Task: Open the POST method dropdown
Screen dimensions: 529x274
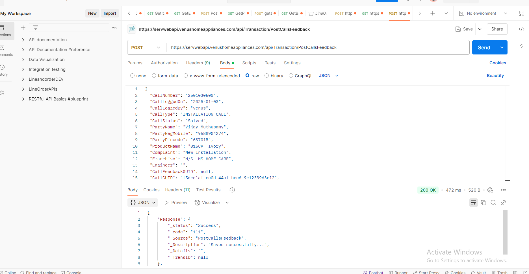Action: tap(146, 47)
